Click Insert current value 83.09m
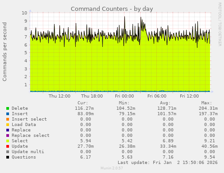 tap(86, 114)
